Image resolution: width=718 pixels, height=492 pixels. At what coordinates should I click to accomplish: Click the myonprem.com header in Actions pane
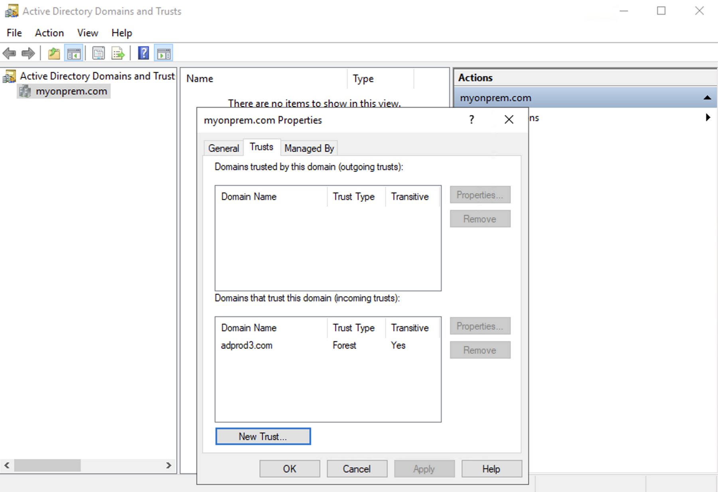(x=585, y=98)
